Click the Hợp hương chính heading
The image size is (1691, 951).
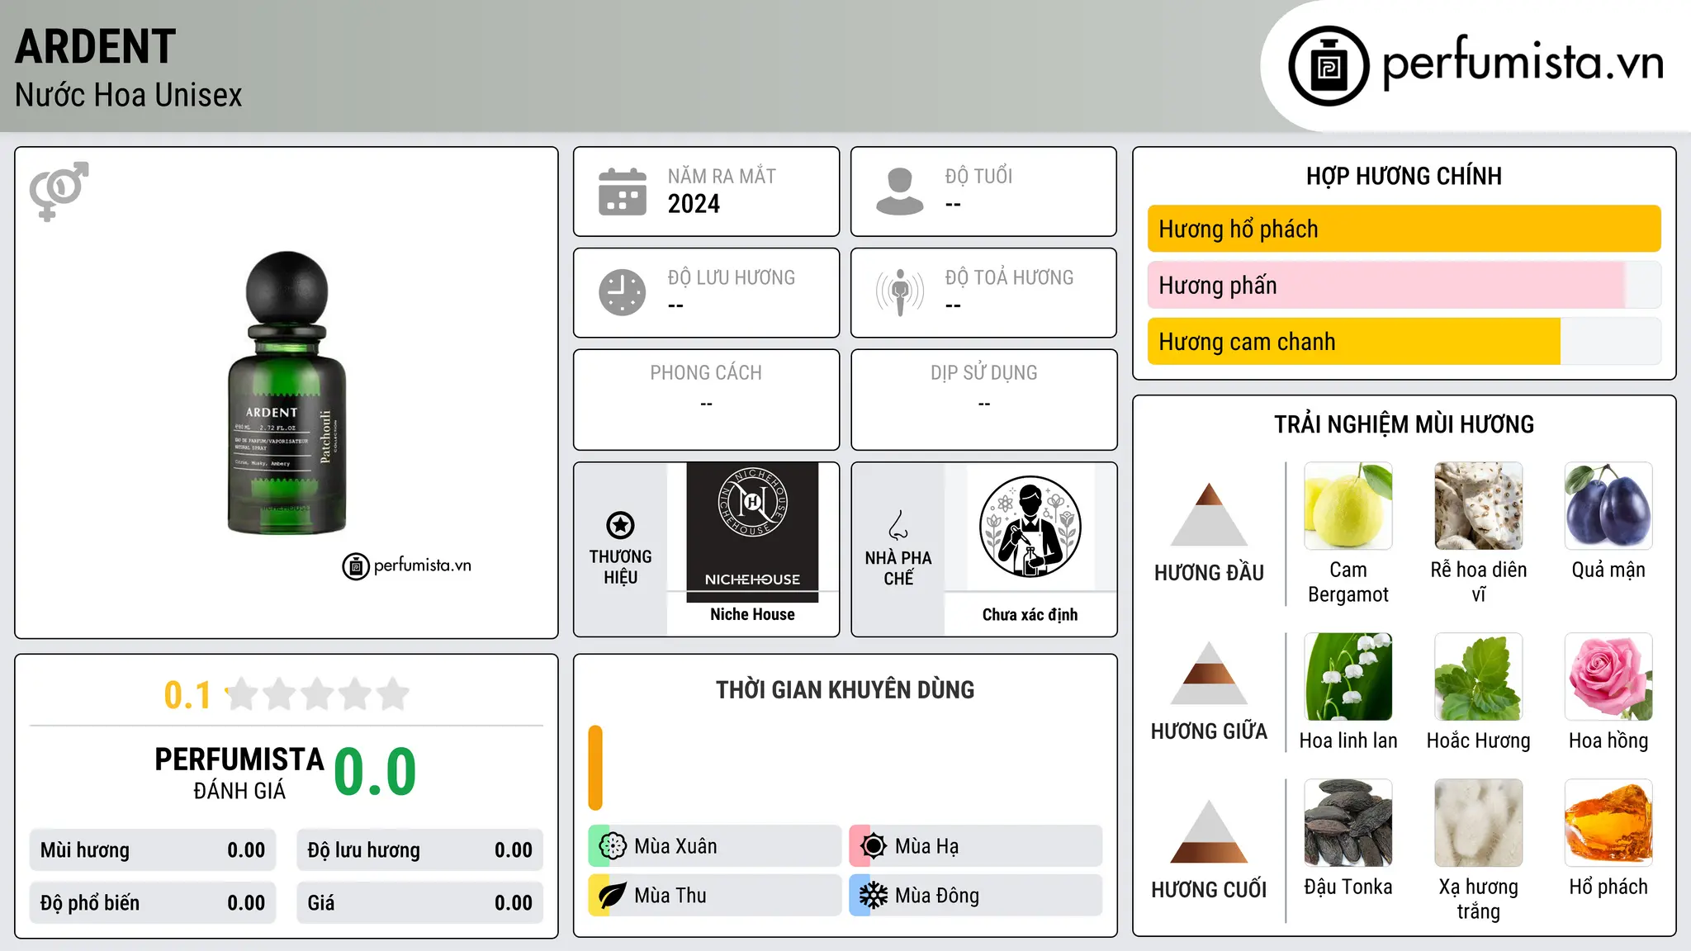pyautogui.click(x=1404, y=176)
